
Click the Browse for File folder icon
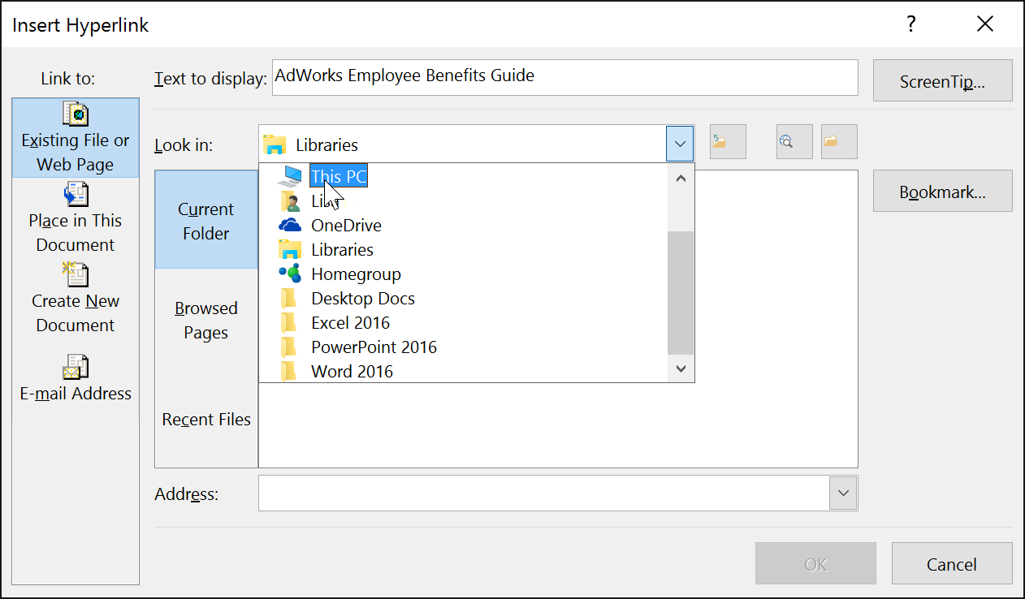(838, 141)
